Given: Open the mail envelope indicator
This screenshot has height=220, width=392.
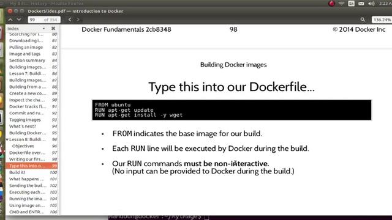Looking at the screenshot, I should [361, 4].
